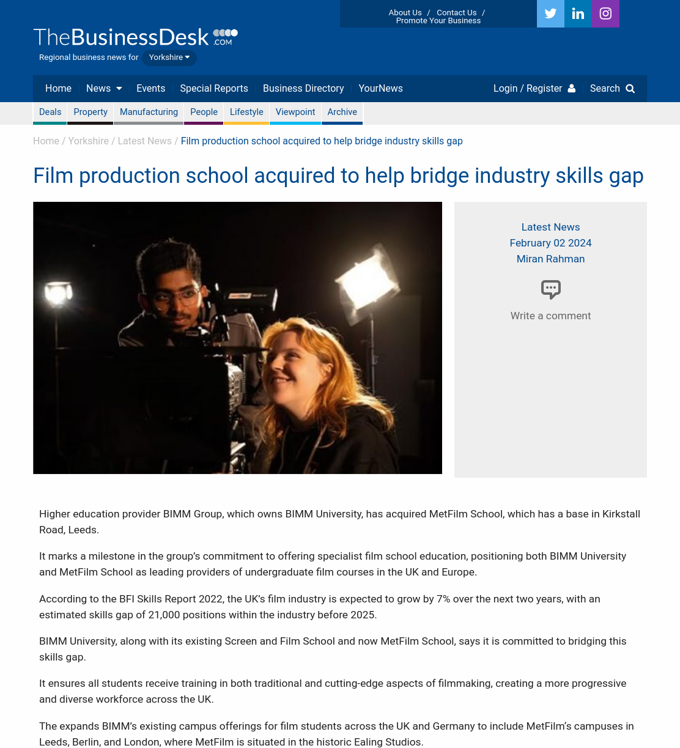Click the Login user profile icon
The width and height of the screenshot is (680, 748).
pos(572,89)
